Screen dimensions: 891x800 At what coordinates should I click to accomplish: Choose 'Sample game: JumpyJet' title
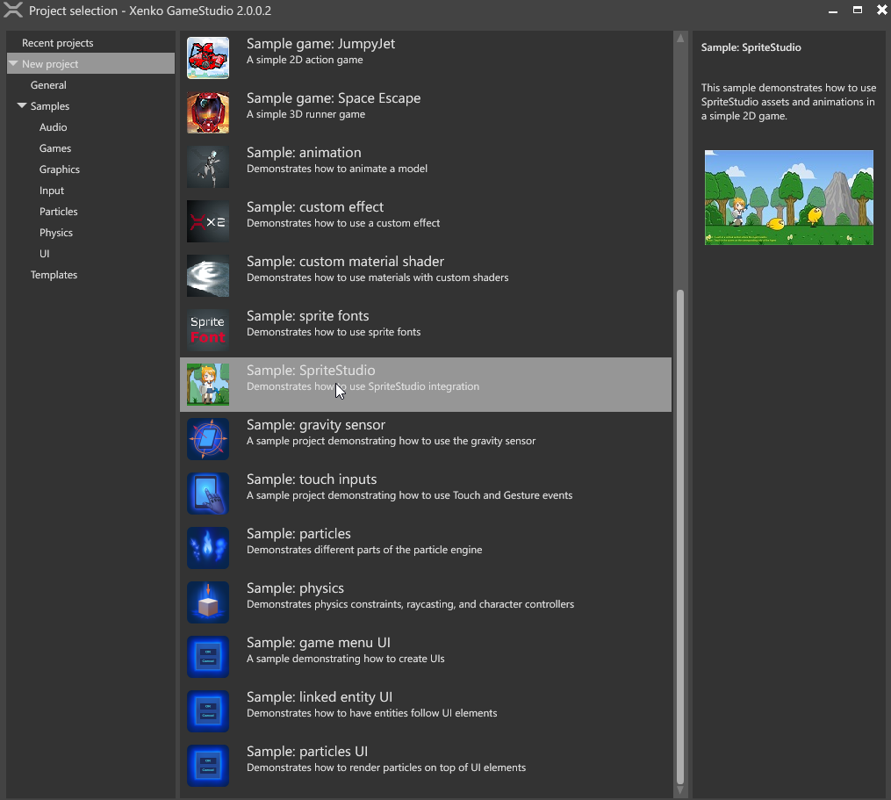(320, 44)
